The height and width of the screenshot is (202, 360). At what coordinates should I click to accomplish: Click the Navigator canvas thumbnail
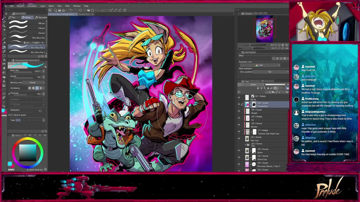click(264, 29)
